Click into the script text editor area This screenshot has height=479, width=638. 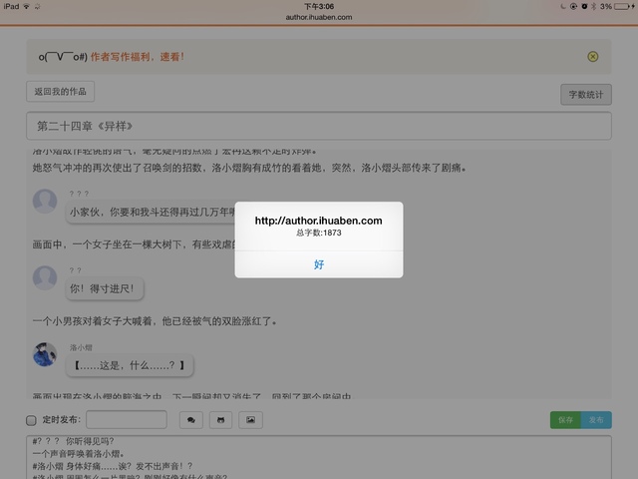click(319, 457)
